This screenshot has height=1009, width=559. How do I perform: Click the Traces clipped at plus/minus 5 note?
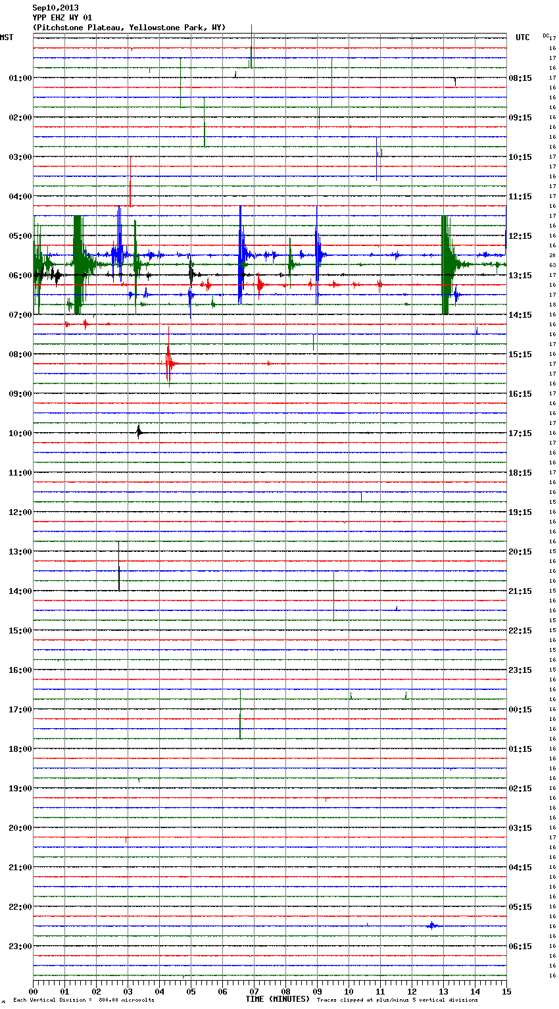[x=397, y=1000]
